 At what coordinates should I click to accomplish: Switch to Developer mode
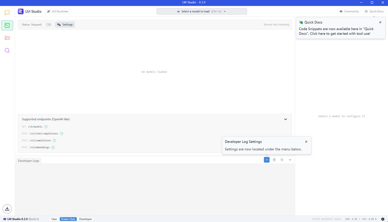[x=86, y=219]
